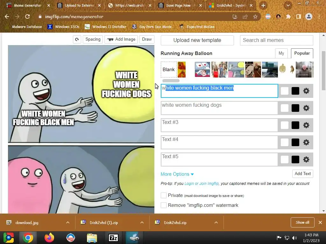
Task: Pick black outline color for first text
Action: click(295, 91)
